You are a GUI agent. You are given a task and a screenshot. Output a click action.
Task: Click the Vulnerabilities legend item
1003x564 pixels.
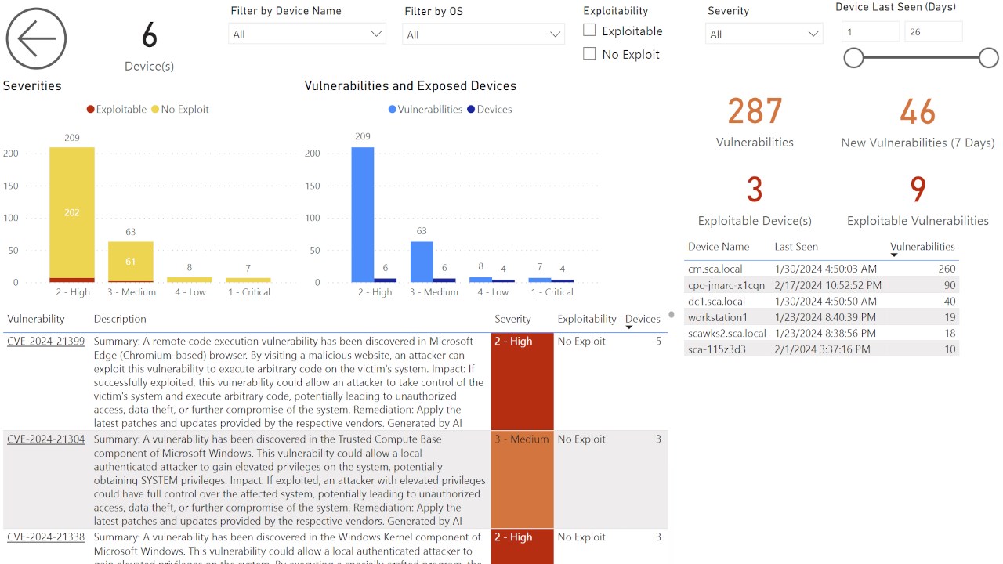coord(425,110)
